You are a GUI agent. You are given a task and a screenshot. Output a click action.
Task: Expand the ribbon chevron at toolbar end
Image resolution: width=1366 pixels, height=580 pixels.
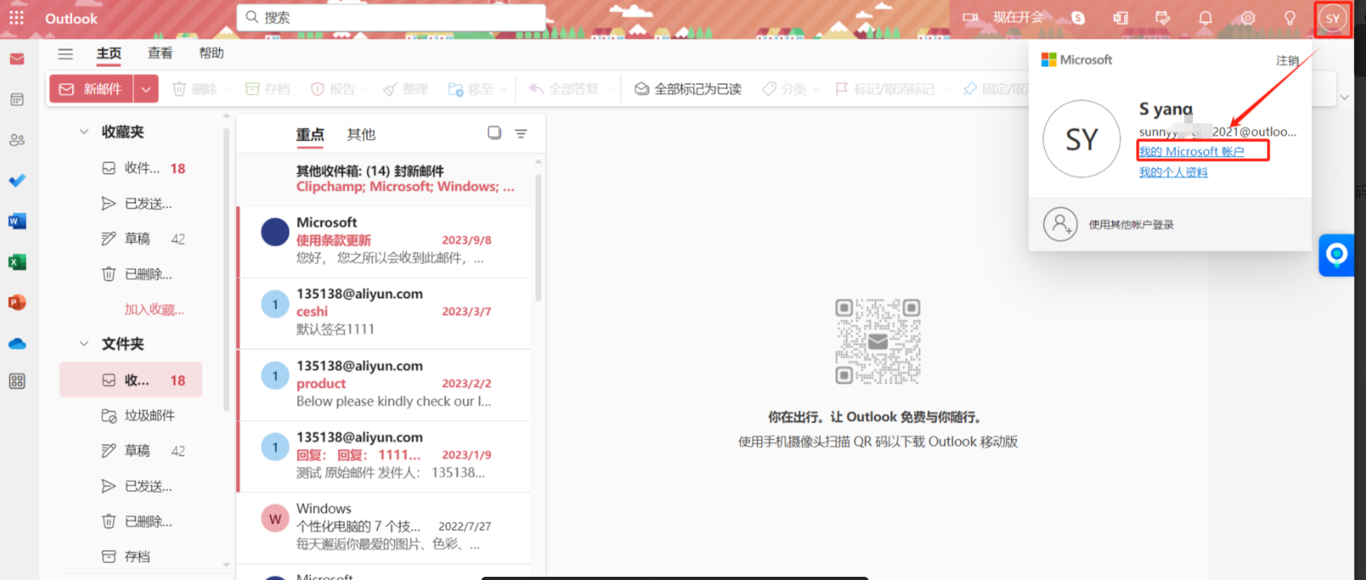[x=1344, y=97]
